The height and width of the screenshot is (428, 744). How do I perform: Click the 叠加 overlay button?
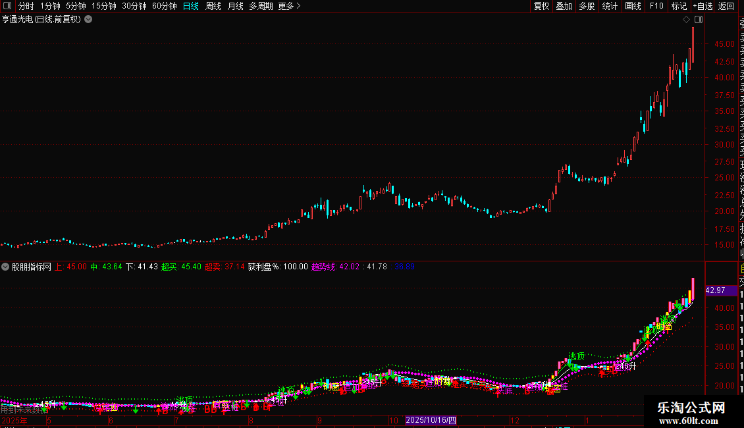(564, 6)
